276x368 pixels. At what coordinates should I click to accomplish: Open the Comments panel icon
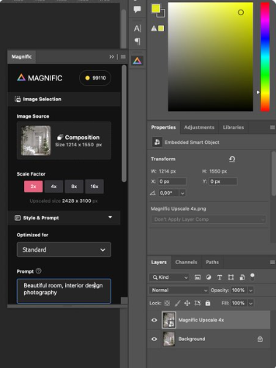[137, 10]
